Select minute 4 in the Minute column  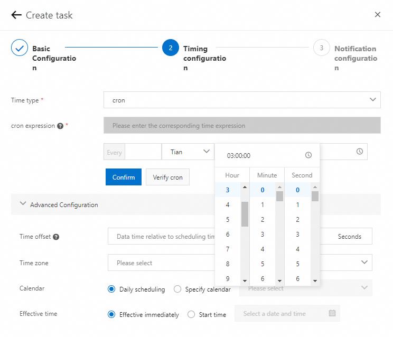[x=263, y=249]
